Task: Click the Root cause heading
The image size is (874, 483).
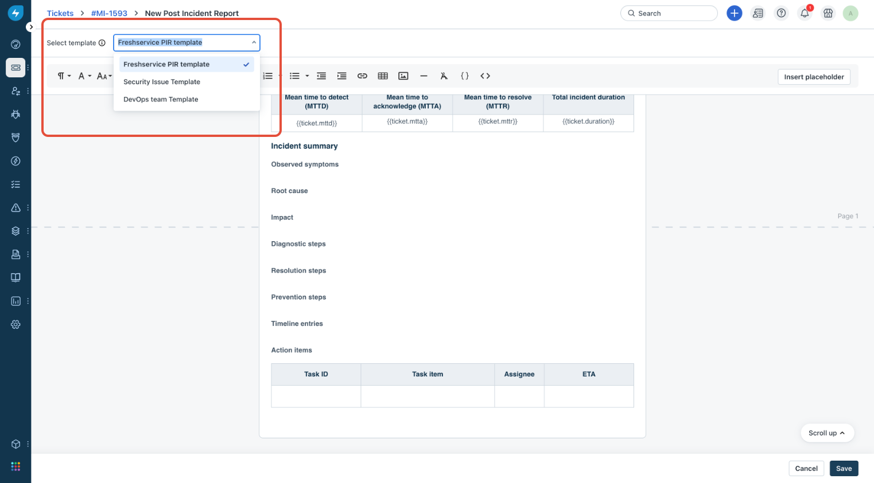Action: [289, 191]
